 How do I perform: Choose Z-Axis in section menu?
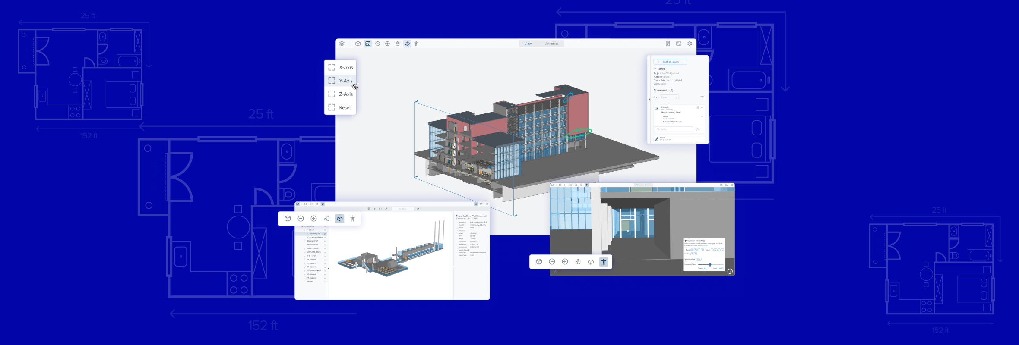tap(340, 94)
